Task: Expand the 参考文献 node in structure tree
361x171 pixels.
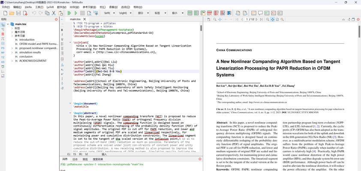Action: click(x=12, y=36)
